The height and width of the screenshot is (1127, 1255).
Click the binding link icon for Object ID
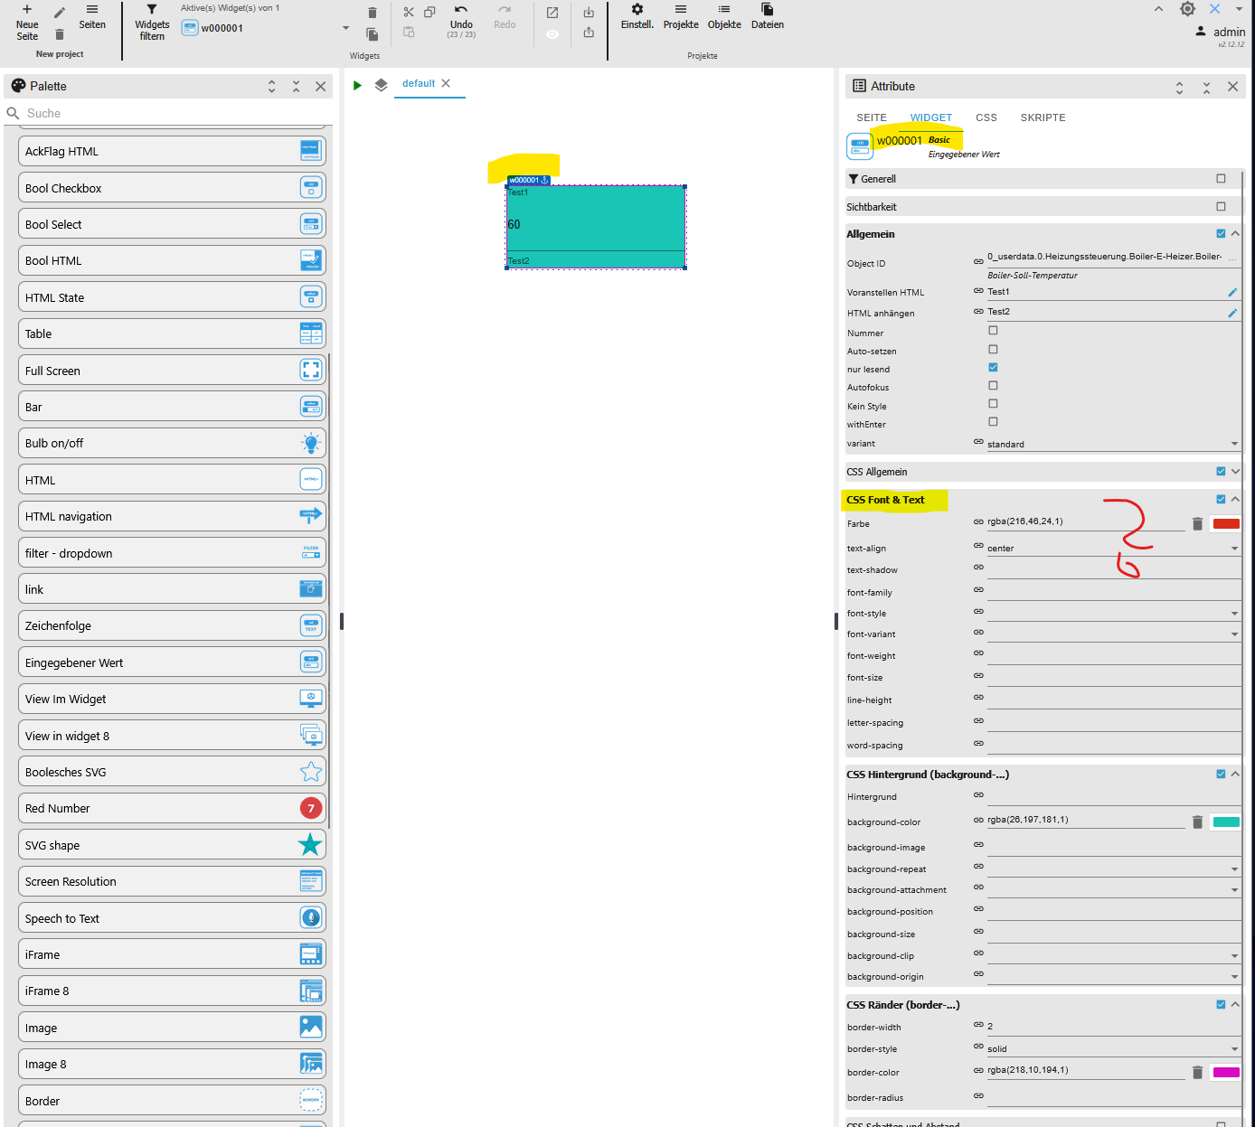tap(978, 261)
